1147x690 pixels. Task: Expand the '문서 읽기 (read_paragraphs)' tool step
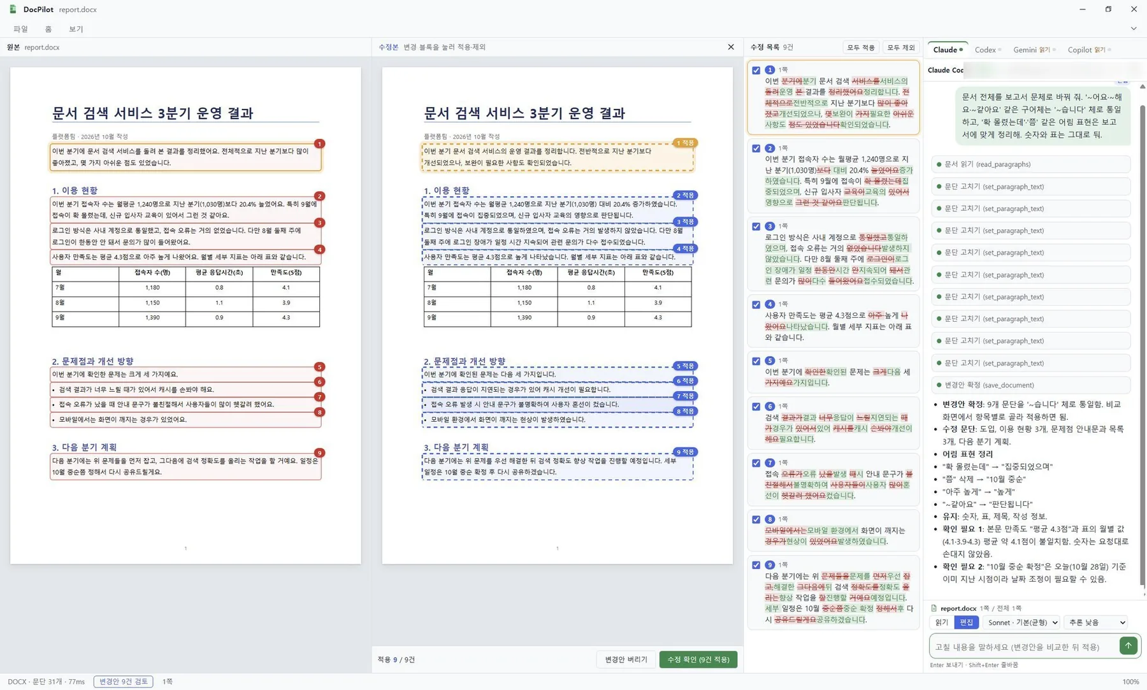point(1030,164)
